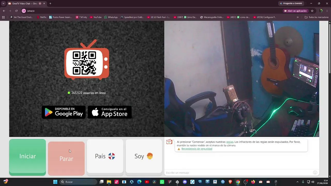Open Google Chrome from the taskbar
The image size is (331, 186).
pyautogui.click(x=238, y=182)
